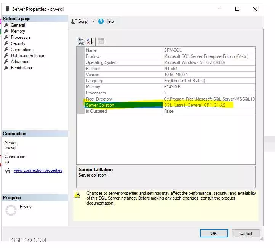The width and height of the screenshot is (275, 248).
Task: Open the Processors page
Action: (21, 37)
